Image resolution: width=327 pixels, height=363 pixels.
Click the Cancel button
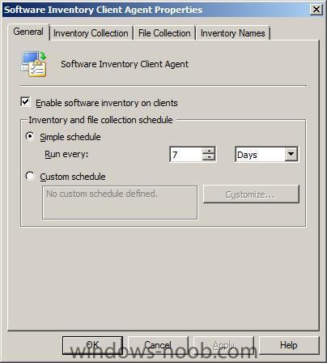click(x=158, y=345)
